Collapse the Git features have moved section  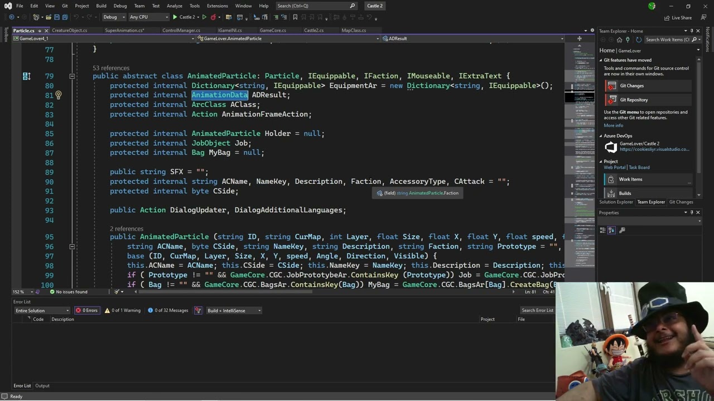(x=601, y=60)
